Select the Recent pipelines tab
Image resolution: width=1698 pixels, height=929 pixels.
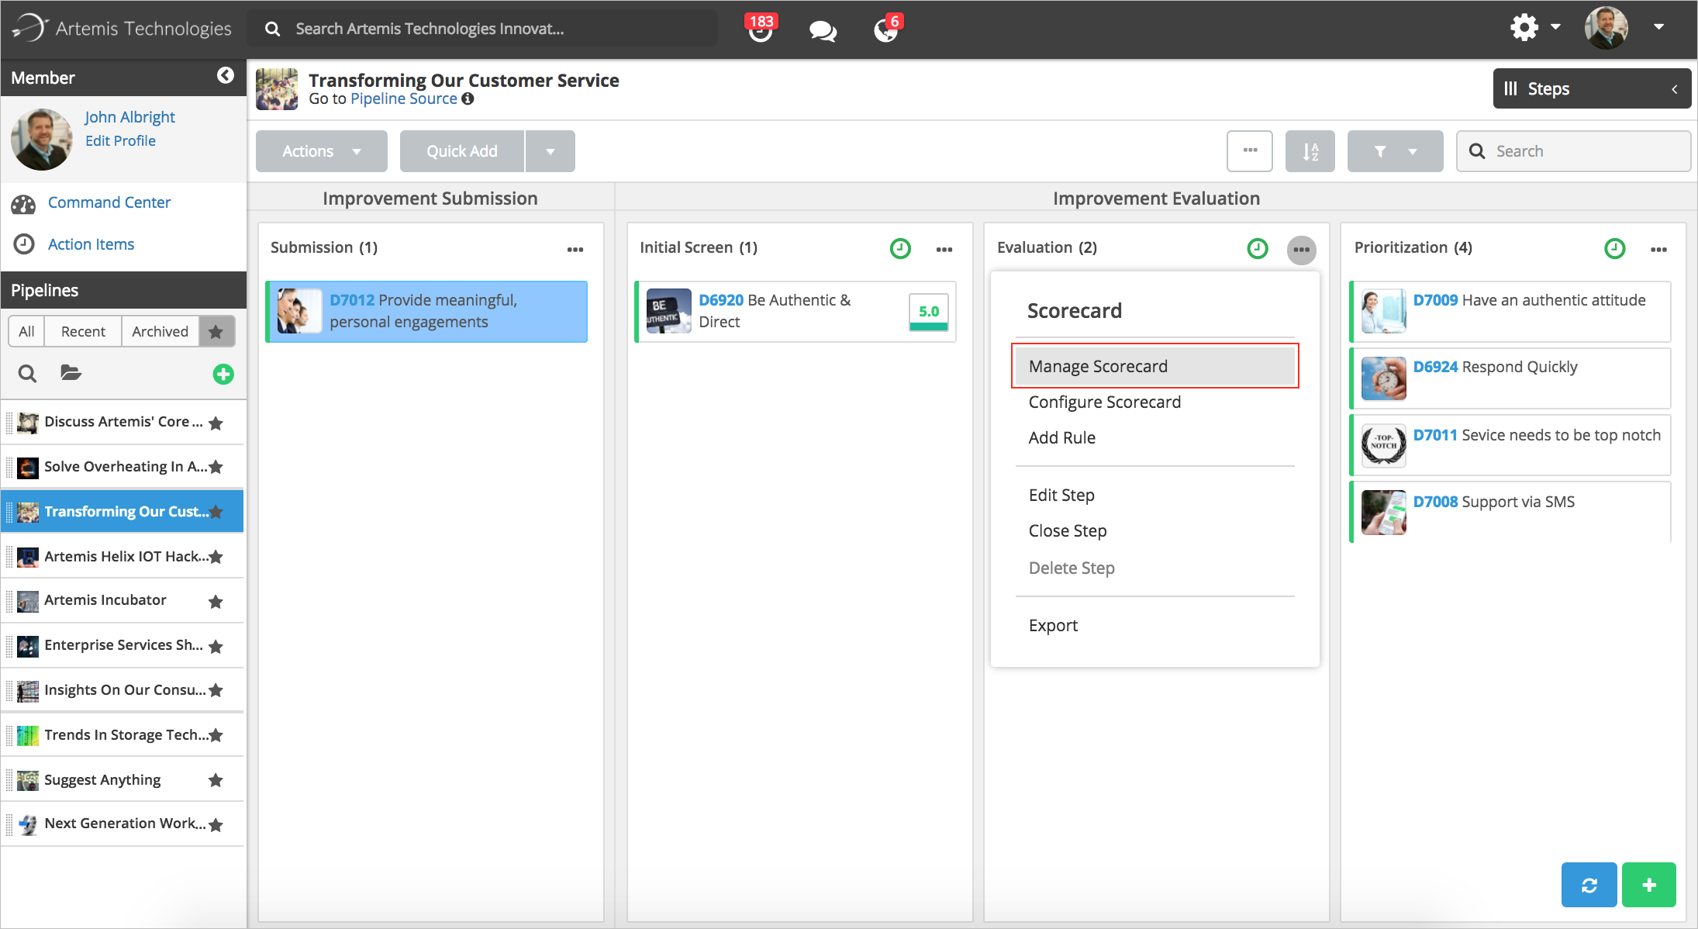click(83, 331)
